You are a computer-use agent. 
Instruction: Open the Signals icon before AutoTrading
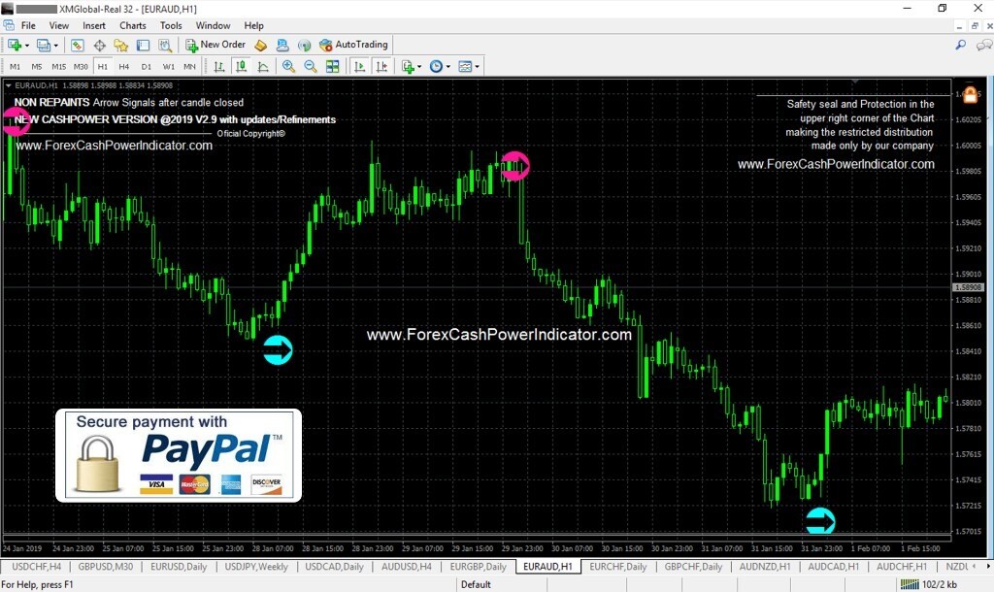point(304,45)
